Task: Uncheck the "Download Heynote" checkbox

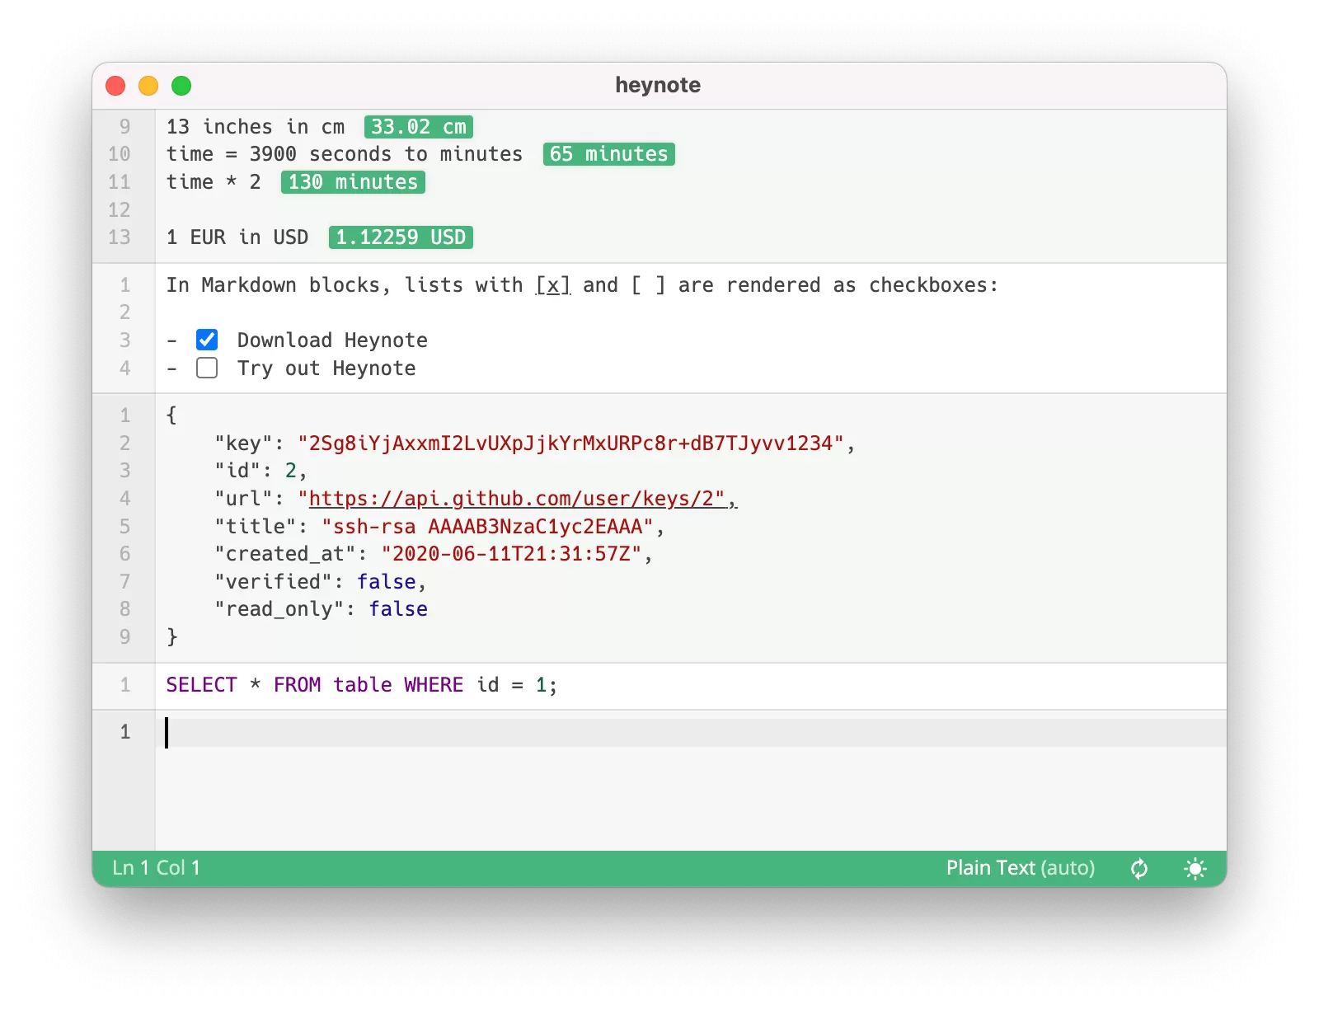Action: pyautogui.click(x=206, y=340)
